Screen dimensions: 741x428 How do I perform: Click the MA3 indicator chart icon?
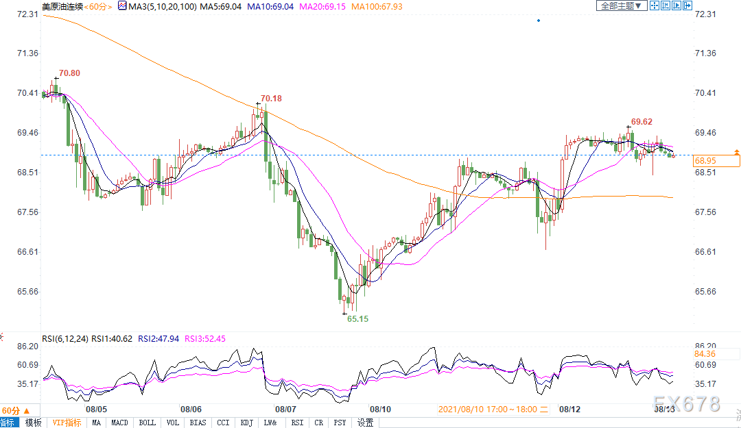pos(122,6)
